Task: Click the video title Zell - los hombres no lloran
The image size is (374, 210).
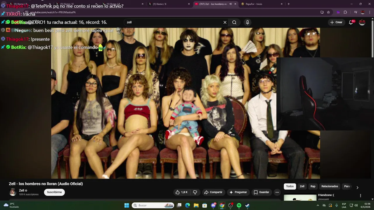Action: pyautogui.click(x=46, y=184)
